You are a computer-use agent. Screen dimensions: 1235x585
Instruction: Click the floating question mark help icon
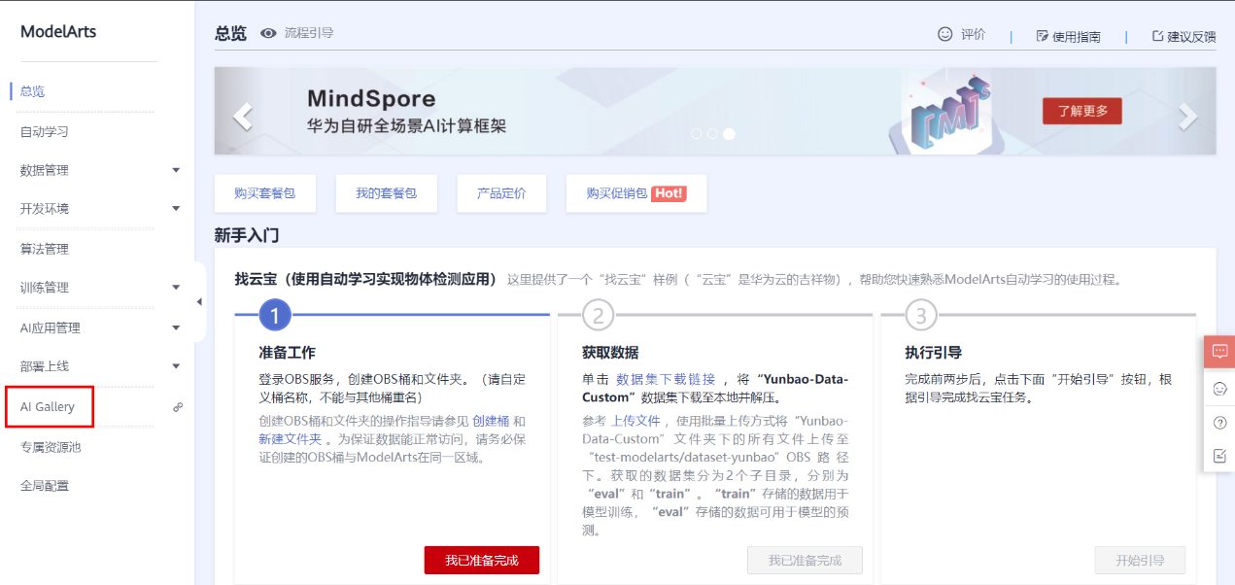tap(1220, 423)
